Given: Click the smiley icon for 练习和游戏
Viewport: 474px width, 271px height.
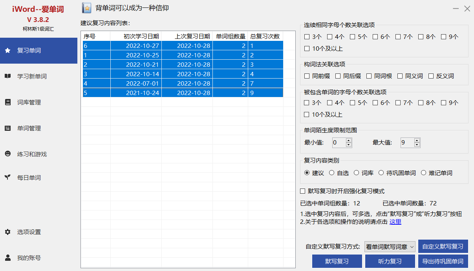Looking at the screenshot, I should (7, 154).
